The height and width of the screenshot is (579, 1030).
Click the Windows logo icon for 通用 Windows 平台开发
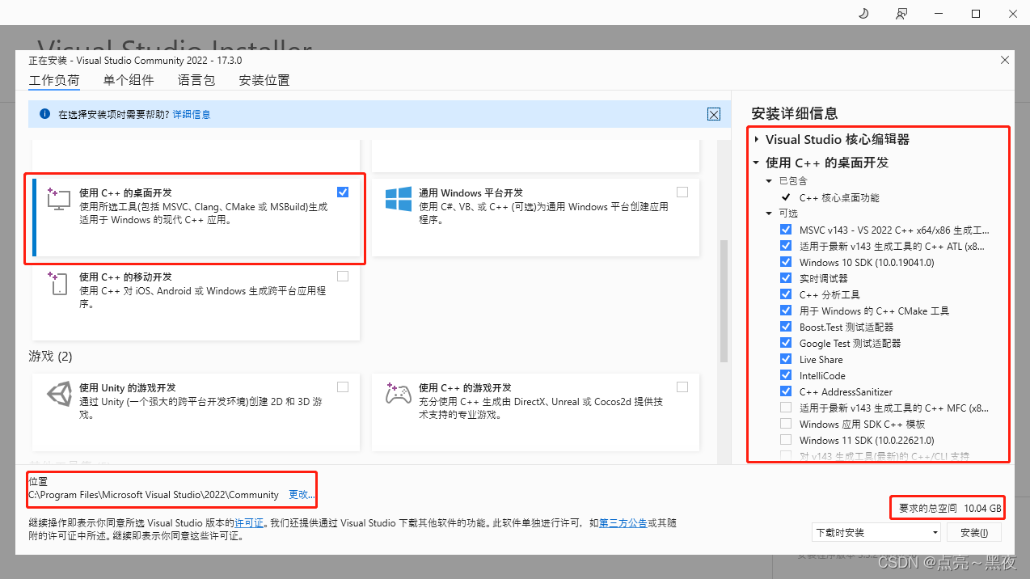pos(399,199)
